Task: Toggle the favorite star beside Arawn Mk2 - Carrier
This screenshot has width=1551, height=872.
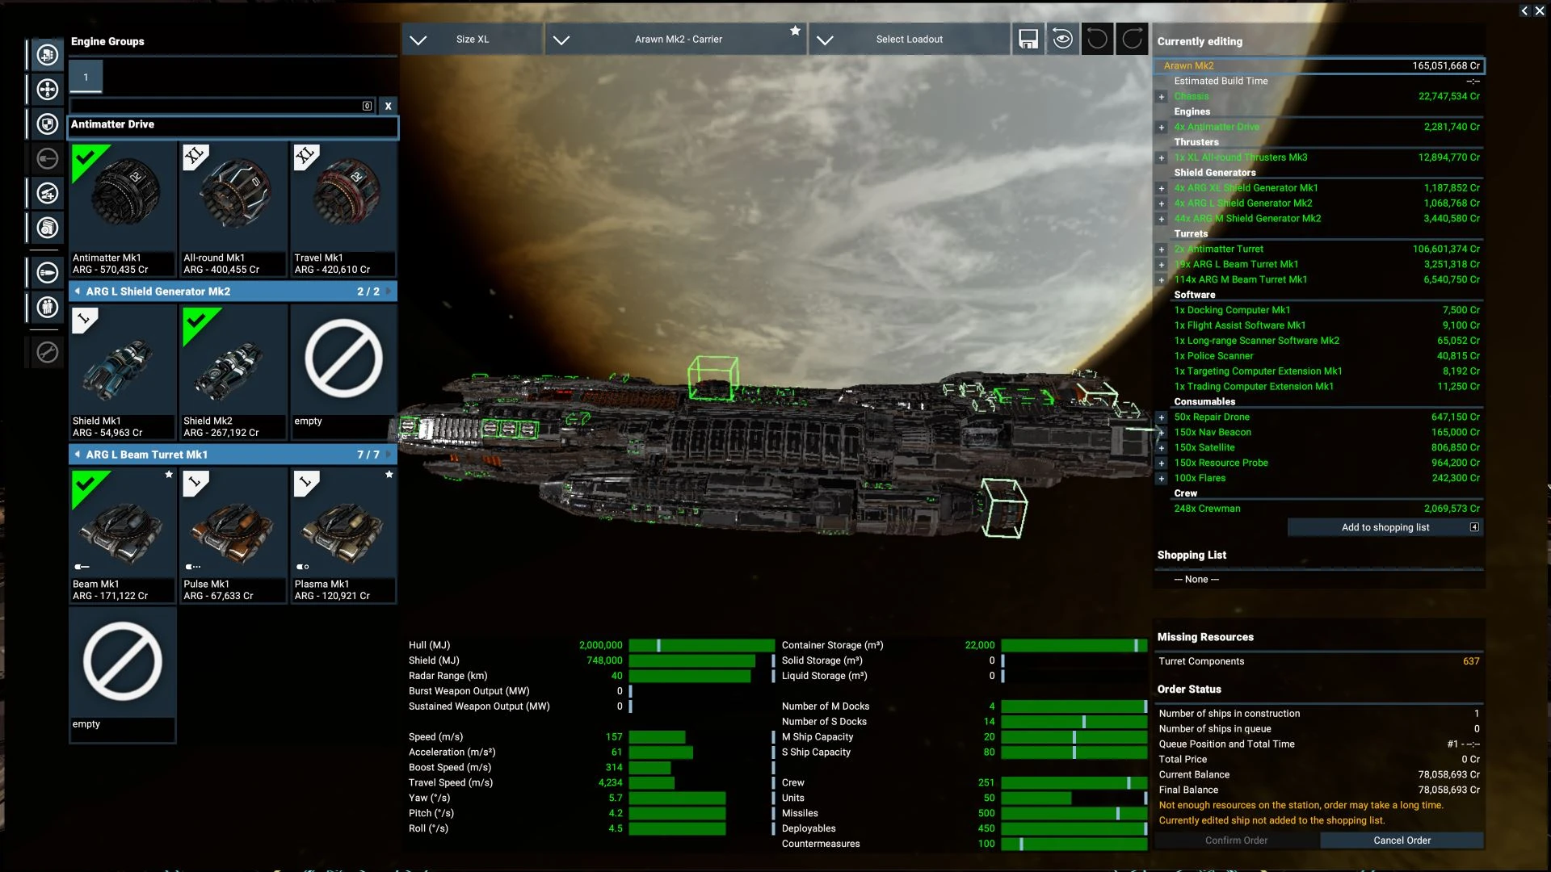Action: click(796, 31)
